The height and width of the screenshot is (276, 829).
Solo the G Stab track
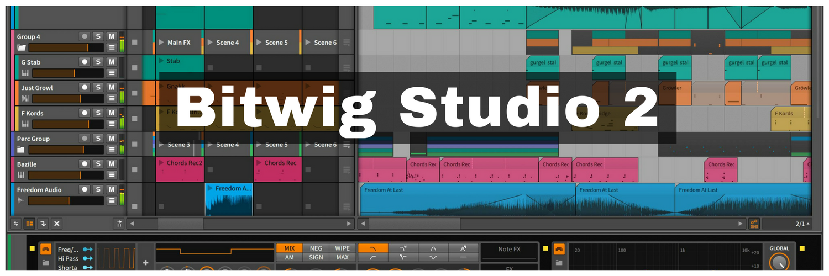click(x=98, y=62)
